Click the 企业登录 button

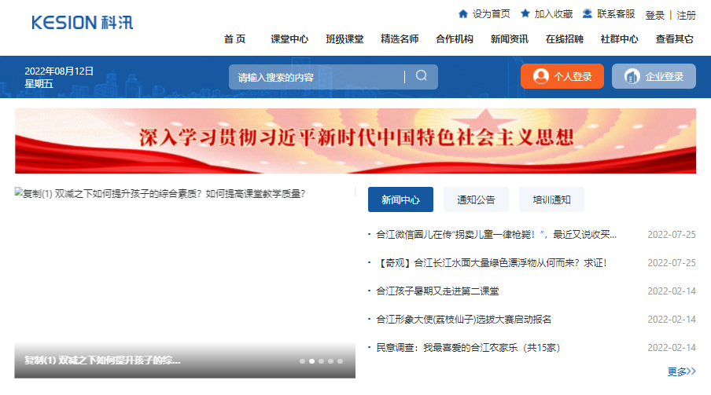(x=654, y=76)
